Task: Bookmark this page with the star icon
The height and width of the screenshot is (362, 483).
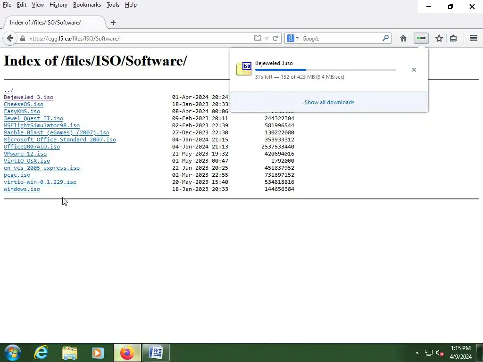Action: click(439, 38)
